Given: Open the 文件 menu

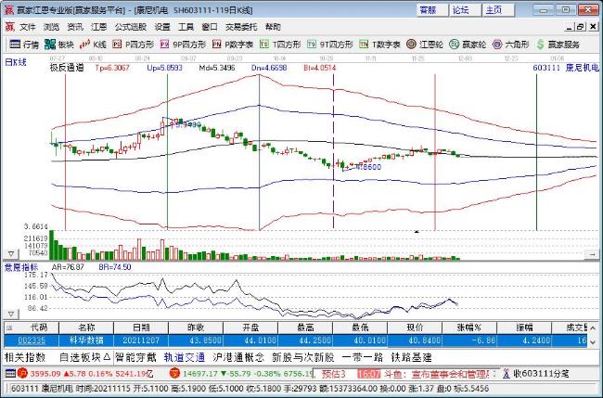Looking at the screenshot, I should click(x=28, y=27).
